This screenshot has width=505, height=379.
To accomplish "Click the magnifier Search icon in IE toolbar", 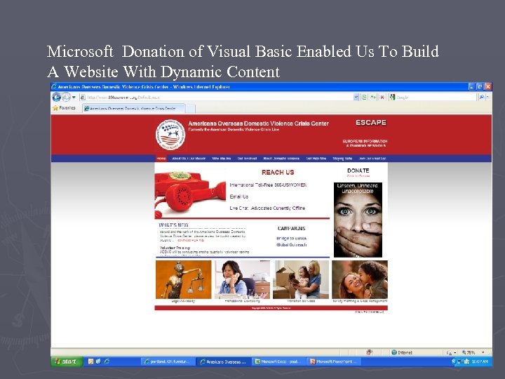I will tap(481, 97).
